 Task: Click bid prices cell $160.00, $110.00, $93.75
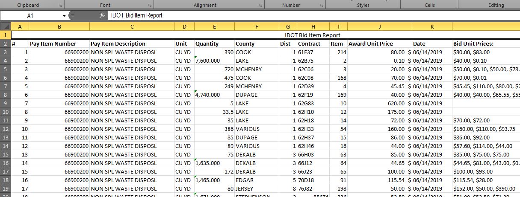pyautogui.click(x=486, y=129)
